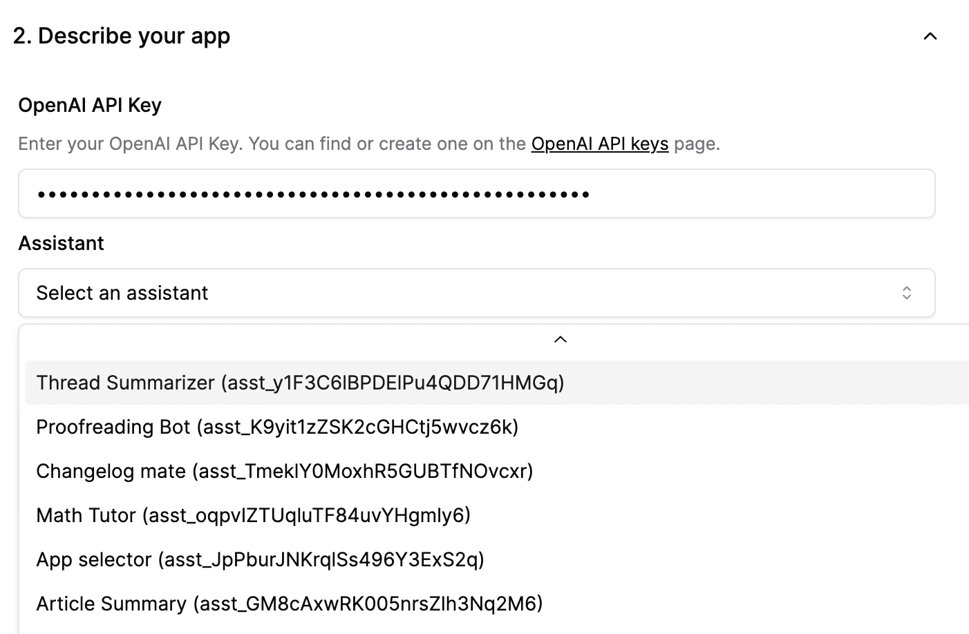The image size is (969, 634).
Task: Click the asst_oqpvIZTUqluTF84uvYHgmly6 assistant ID
Action: [306, 515]
